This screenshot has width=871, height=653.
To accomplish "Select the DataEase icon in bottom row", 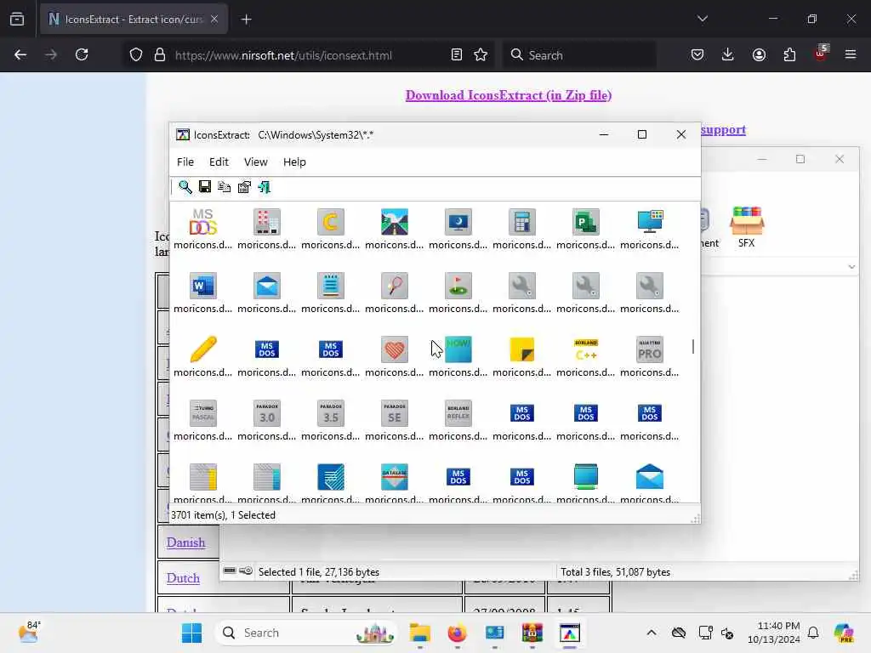I will click(395, 477).
